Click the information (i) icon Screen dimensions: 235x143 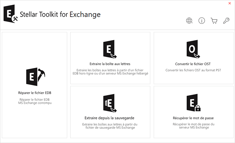(202, 21)
